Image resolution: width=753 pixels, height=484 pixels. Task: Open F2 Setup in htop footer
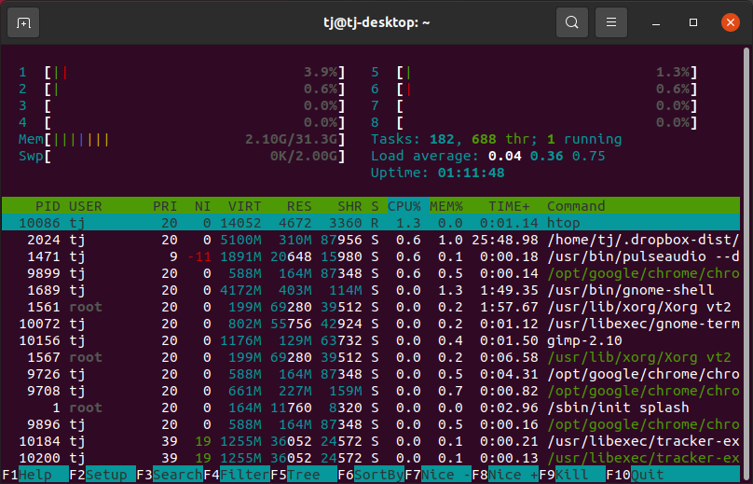click(103, 475)
